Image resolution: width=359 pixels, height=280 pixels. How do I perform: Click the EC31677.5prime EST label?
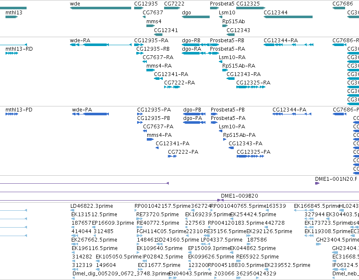159,266
